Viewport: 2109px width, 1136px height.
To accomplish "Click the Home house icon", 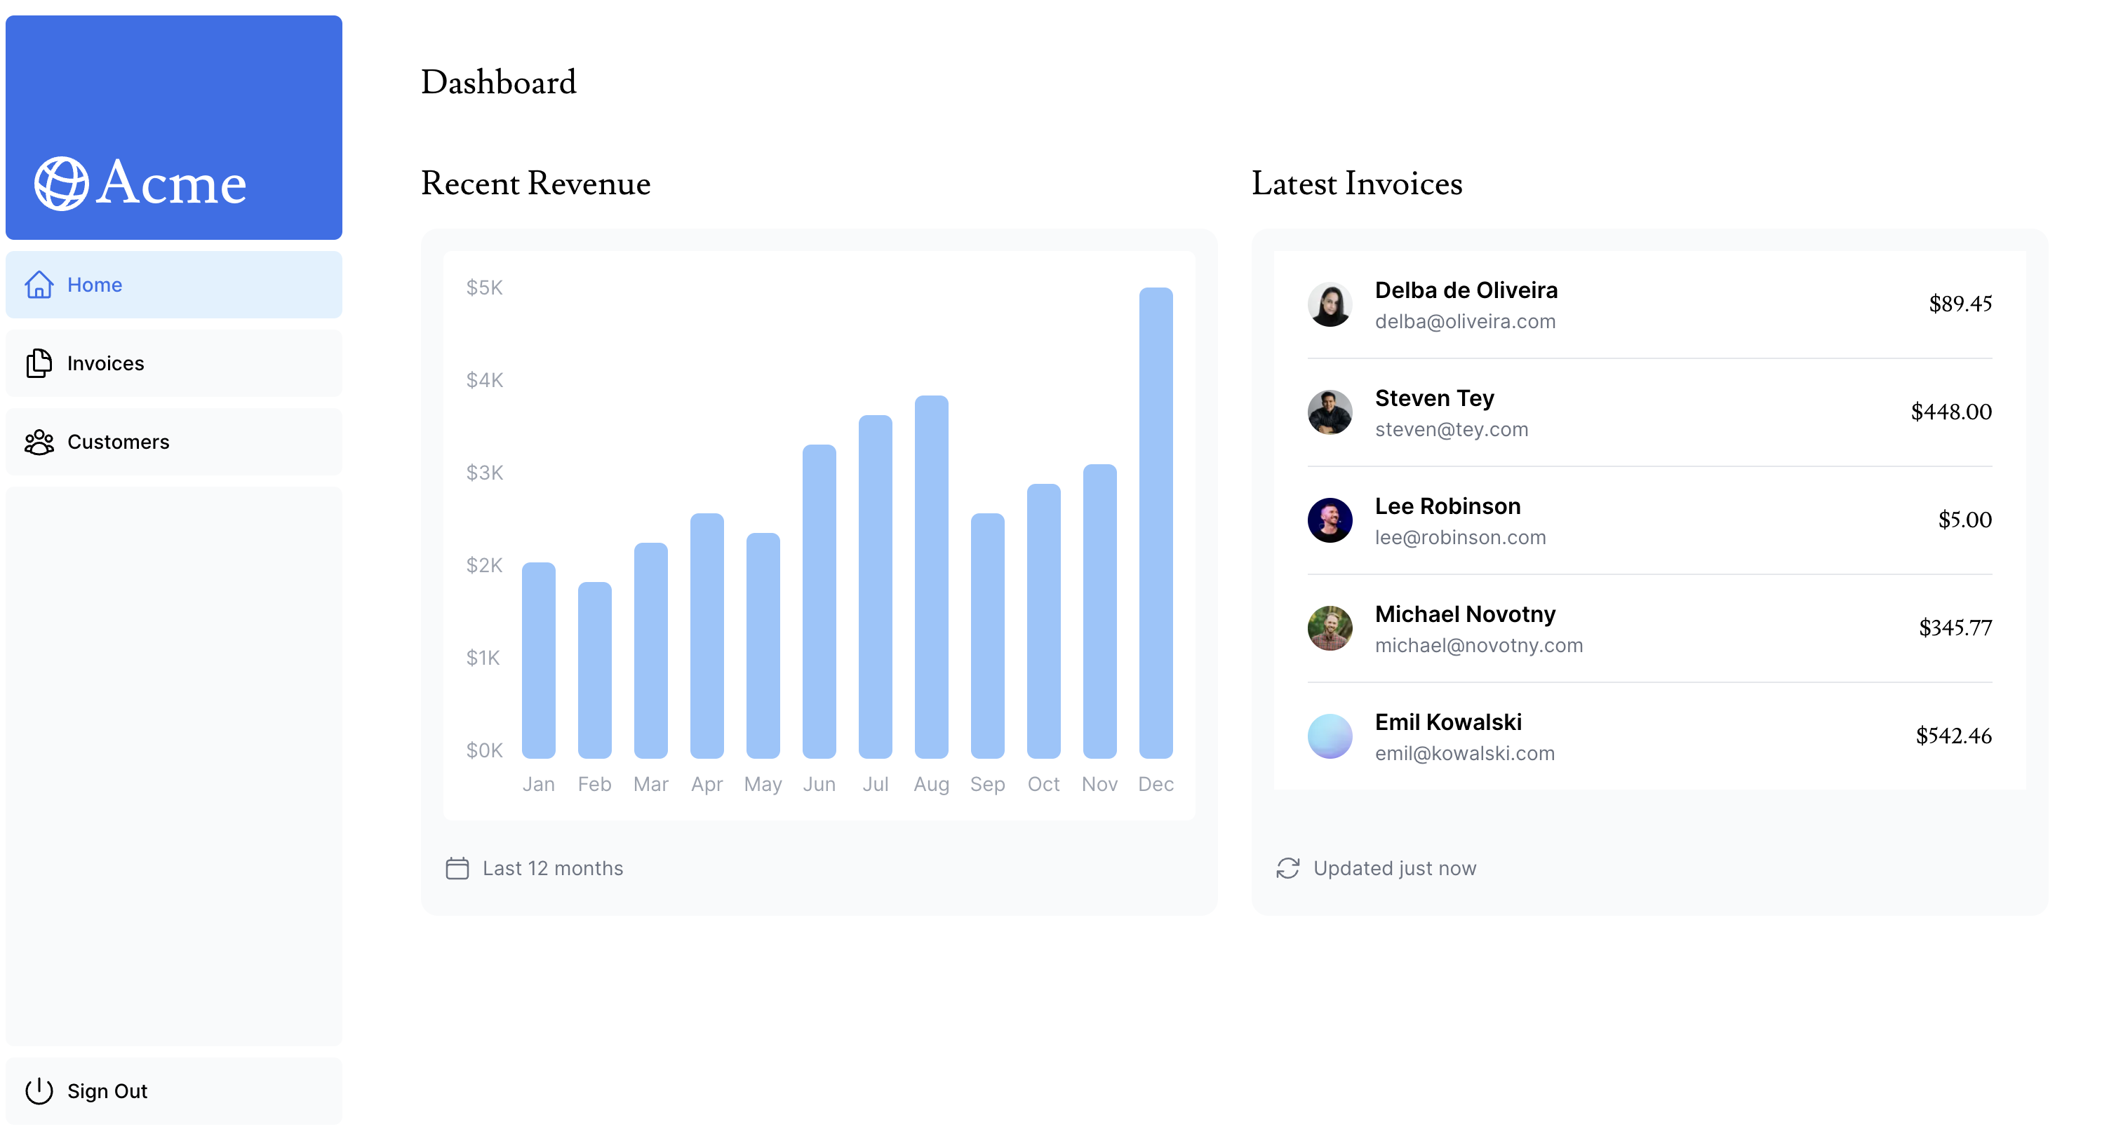I will pyautogui.click(x=39, y=285).
